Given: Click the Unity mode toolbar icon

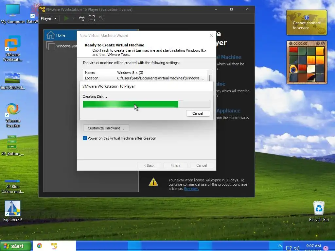Looking at the screenshot, I should 101,18.
